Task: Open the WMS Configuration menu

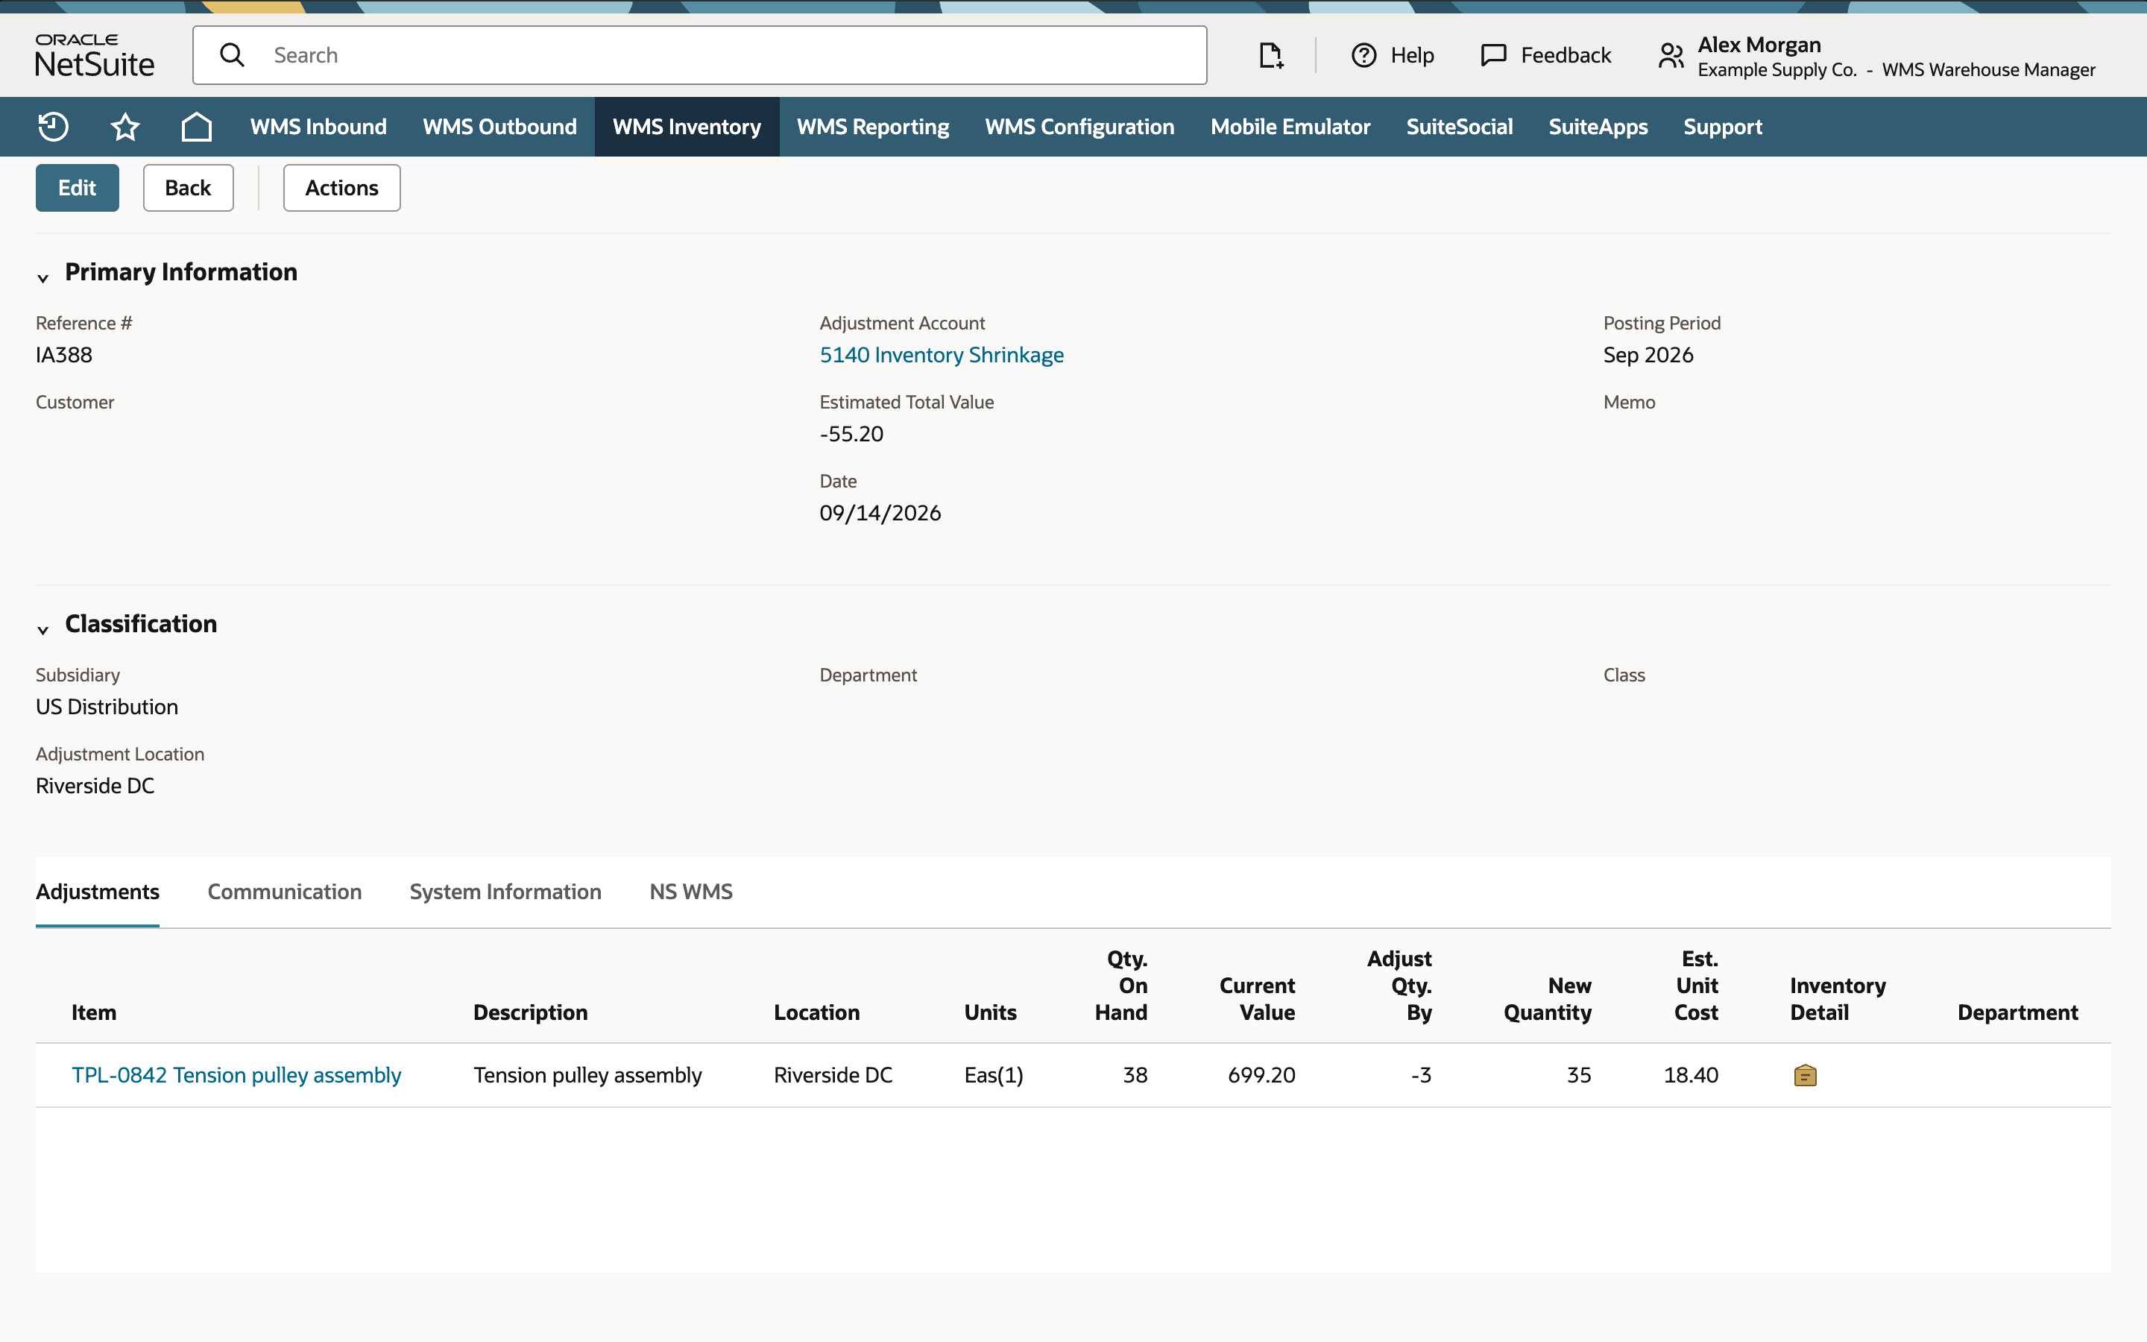Action: (x=1079, y=127)
